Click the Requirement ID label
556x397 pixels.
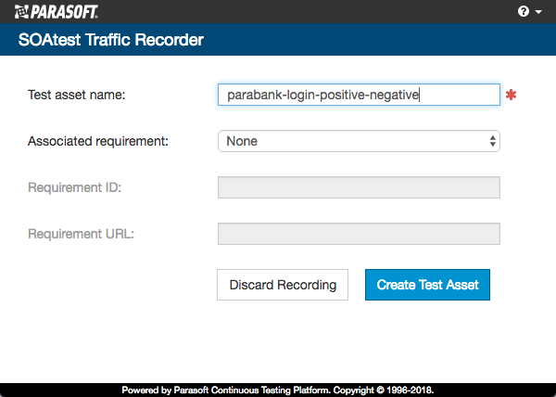(x=74, y=187)
